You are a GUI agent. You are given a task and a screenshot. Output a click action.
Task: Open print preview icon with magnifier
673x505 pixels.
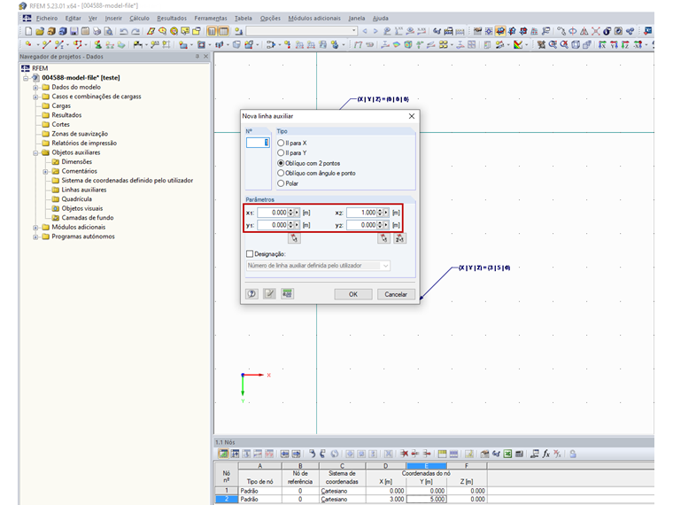pyautogui.click(x=109, y=31)
